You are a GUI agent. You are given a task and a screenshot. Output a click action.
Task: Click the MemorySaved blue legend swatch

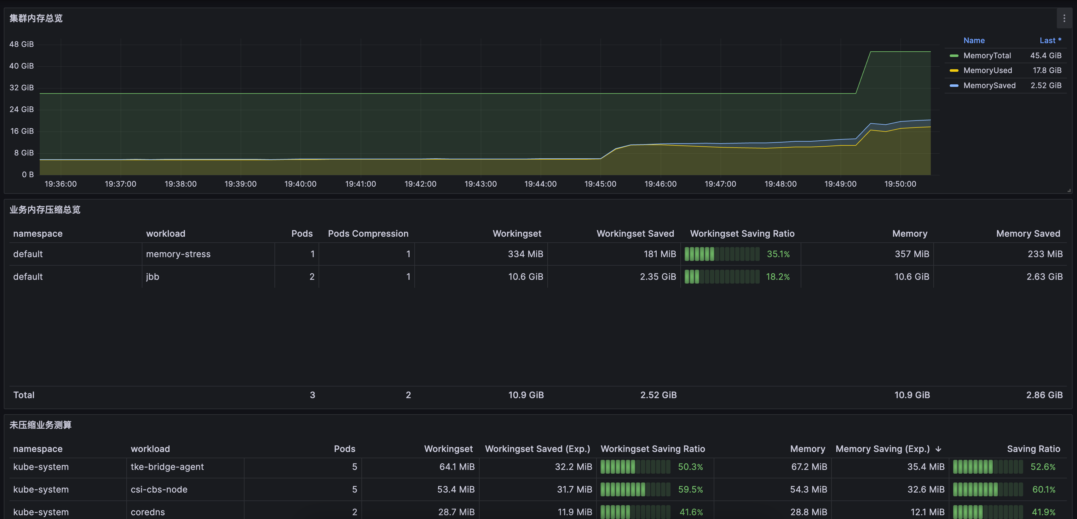click(x=954, y=86)
